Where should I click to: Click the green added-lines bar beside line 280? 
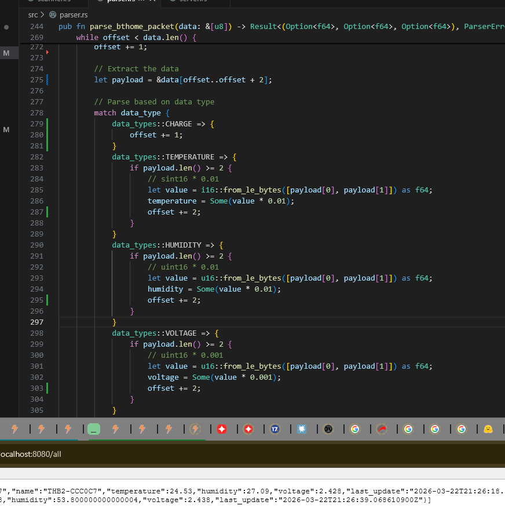[x=47, y=135]
